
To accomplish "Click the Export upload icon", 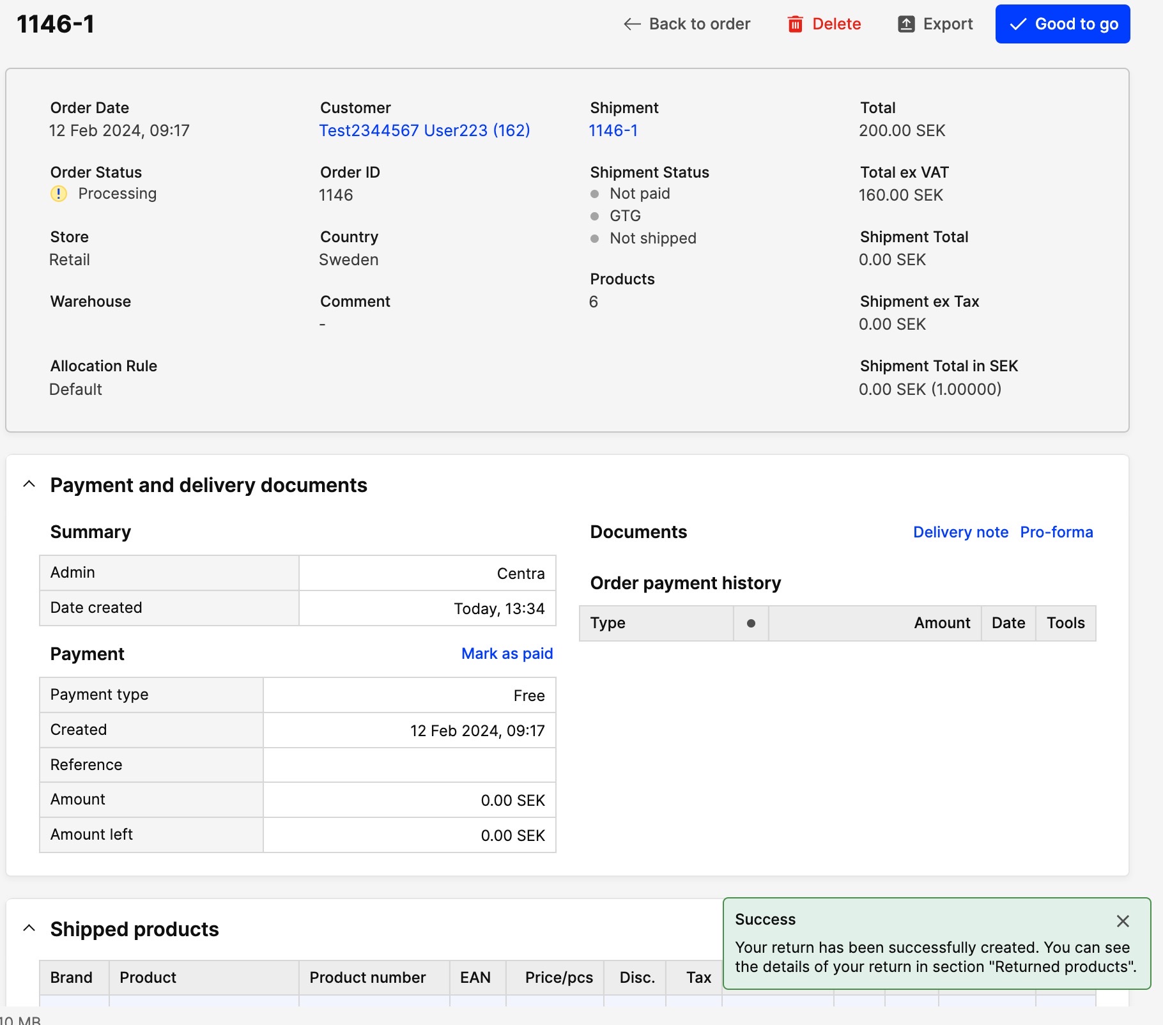I will click(x=905, y=24).
